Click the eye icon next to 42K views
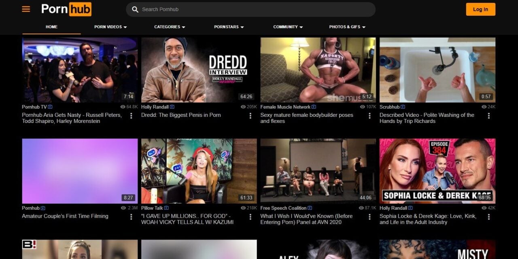The height and width of the screenshot is (259, 518). [x=484, y=208]
